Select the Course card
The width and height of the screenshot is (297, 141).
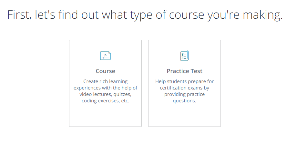(105, 83)
